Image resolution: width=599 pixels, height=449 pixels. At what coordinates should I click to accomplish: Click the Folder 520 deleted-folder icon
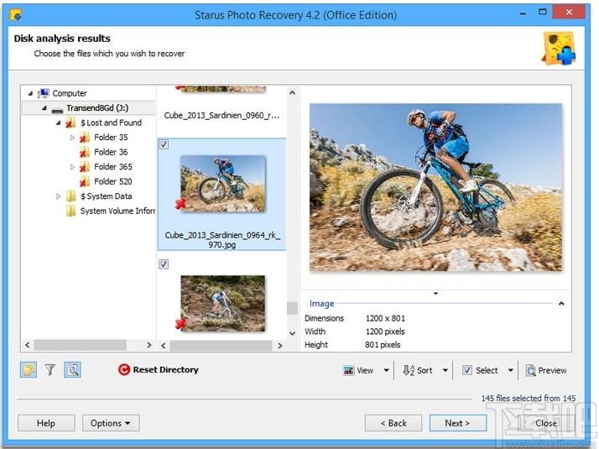click(85, 181)
